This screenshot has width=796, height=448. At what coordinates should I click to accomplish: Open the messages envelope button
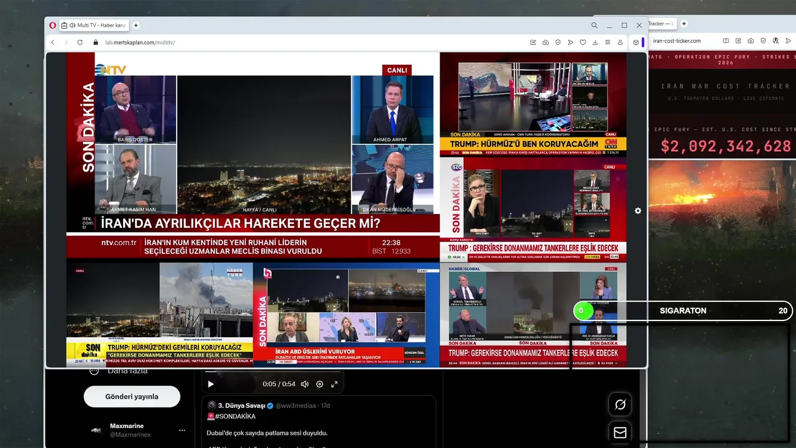click(x=620, y=432)
